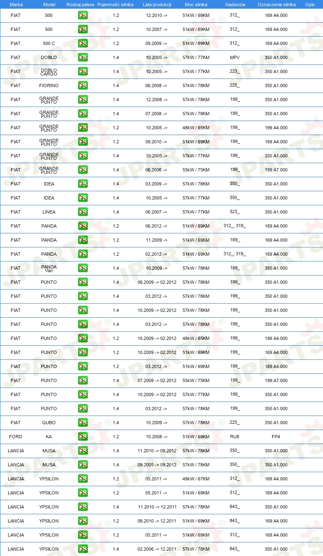Click the petrol icon for FIAT 500 from 10.2007
Viewport: 323px width, 556px height.
click(x=83, y=29)
